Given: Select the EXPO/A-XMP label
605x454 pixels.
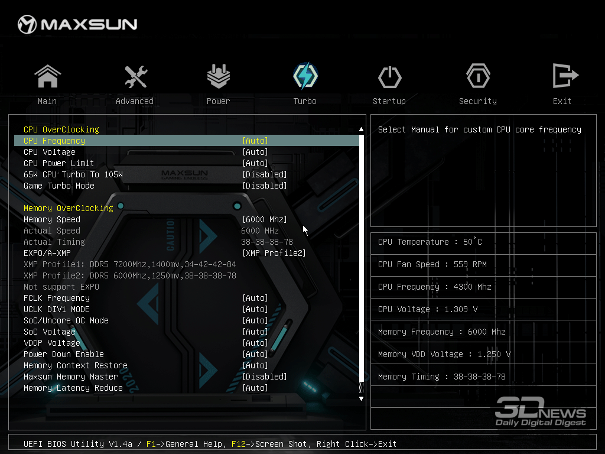Looking at the screenshot, I should [47, 253].
